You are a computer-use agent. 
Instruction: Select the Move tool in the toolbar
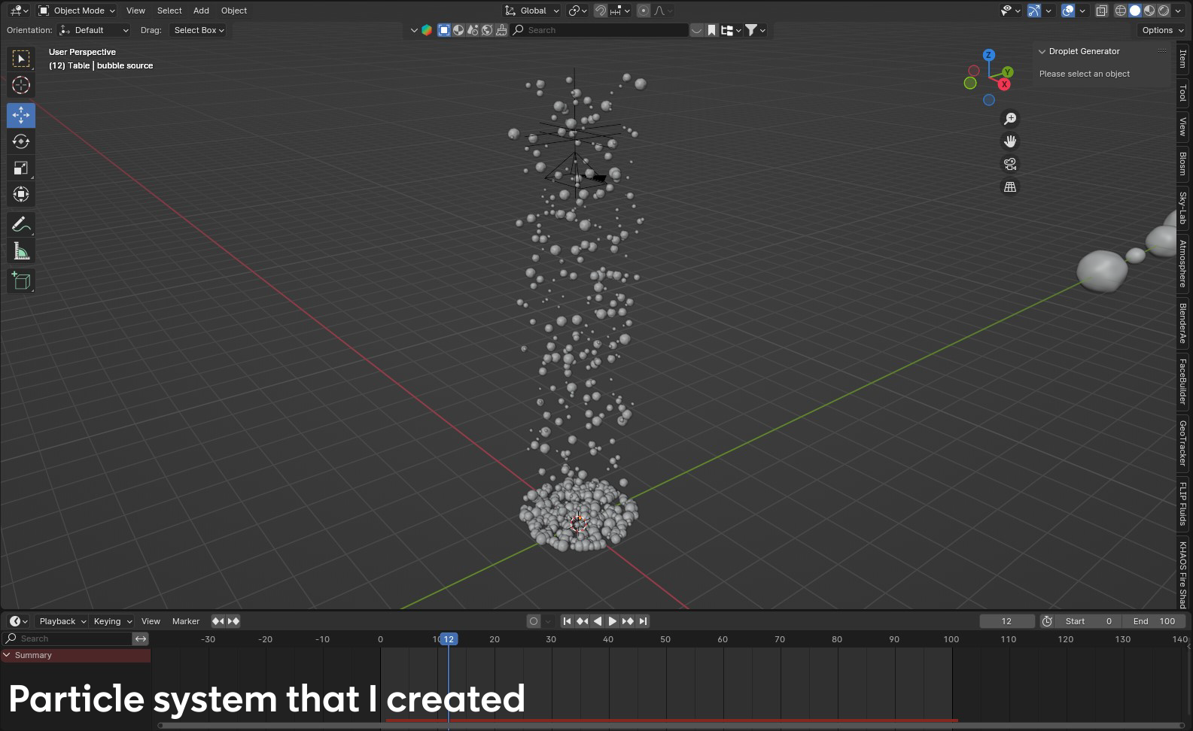(x=21, y=115)
